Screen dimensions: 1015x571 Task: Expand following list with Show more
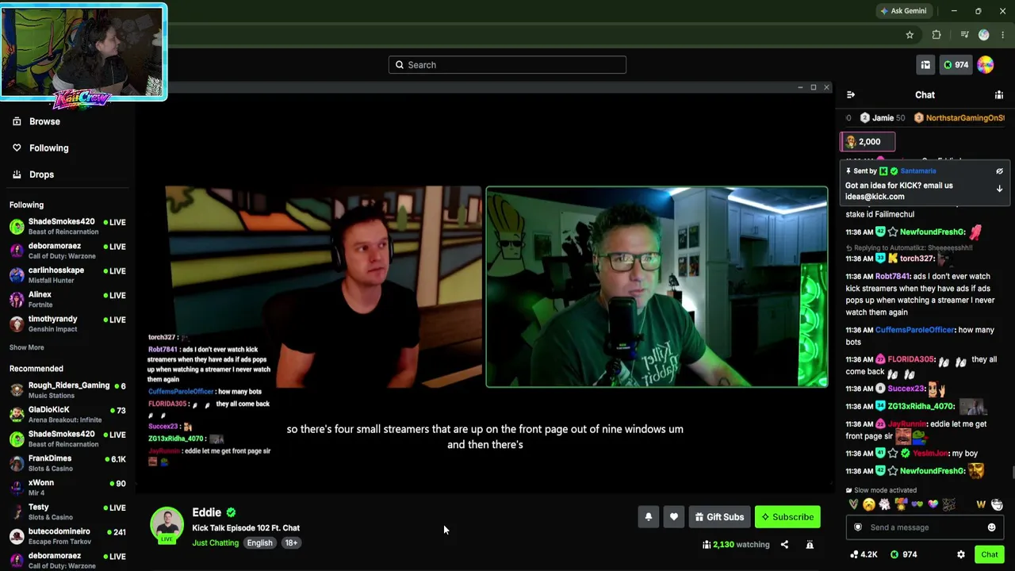click(x=27, y=347)
